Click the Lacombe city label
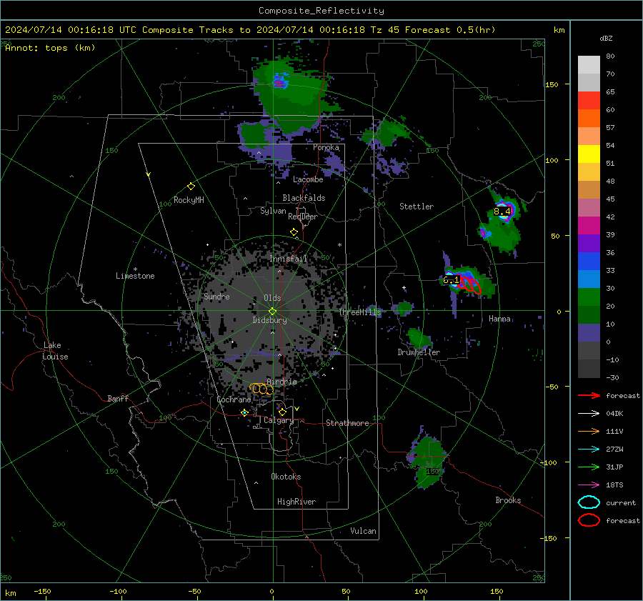643x601 pixels. [x=308, y=179]
